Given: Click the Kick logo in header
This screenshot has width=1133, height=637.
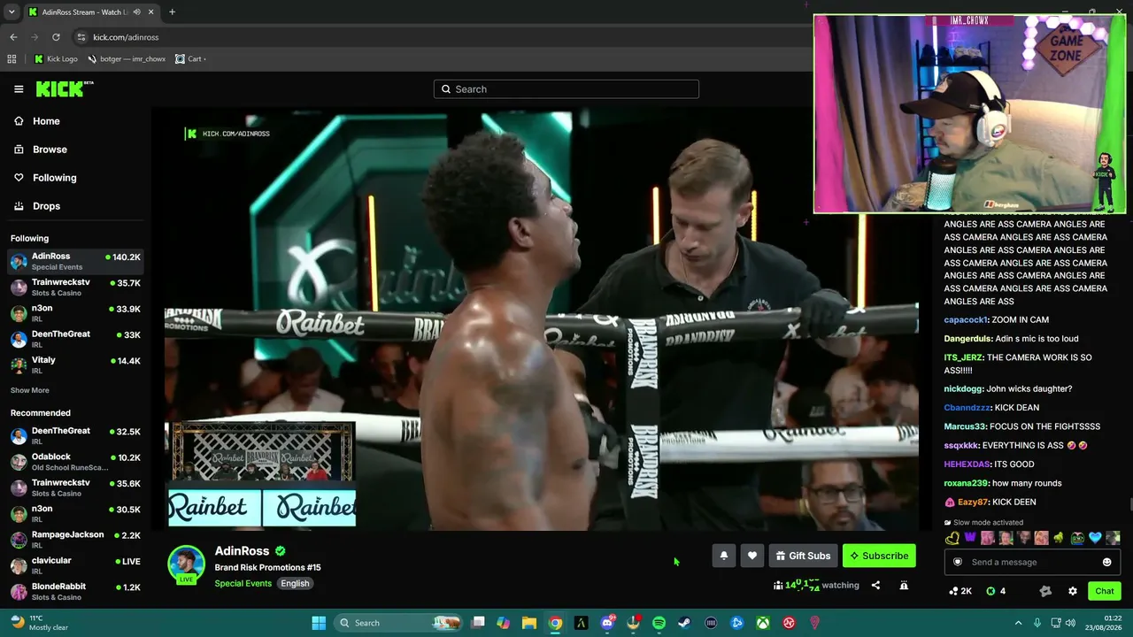Looking at the screenshot, I should pos(65,88).
